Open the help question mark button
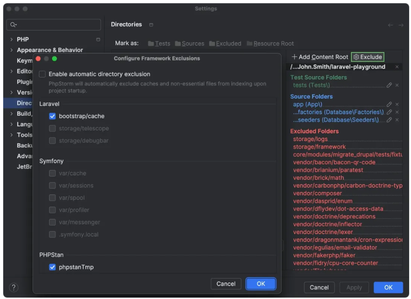This screenshot has width=411, height=299. point(14,287)
